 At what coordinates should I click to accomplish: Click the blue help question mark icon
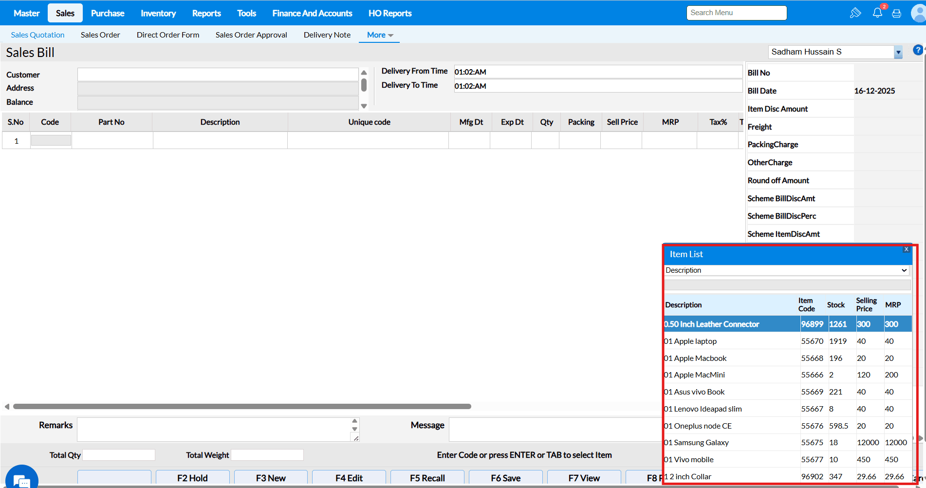point(918,50)
